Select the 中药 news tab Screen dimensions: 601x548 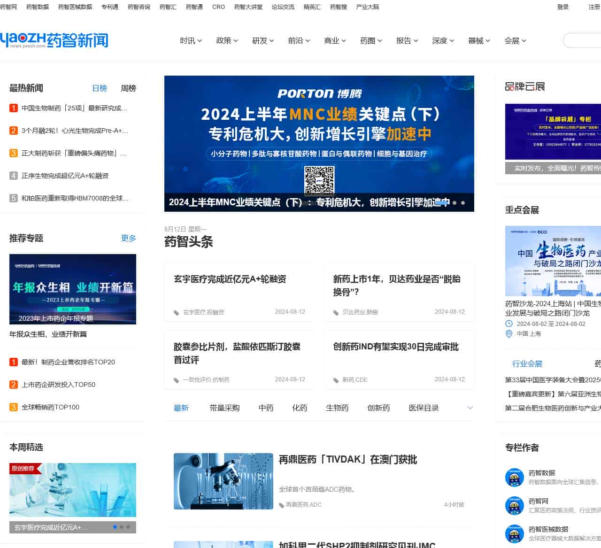[266, 408]
